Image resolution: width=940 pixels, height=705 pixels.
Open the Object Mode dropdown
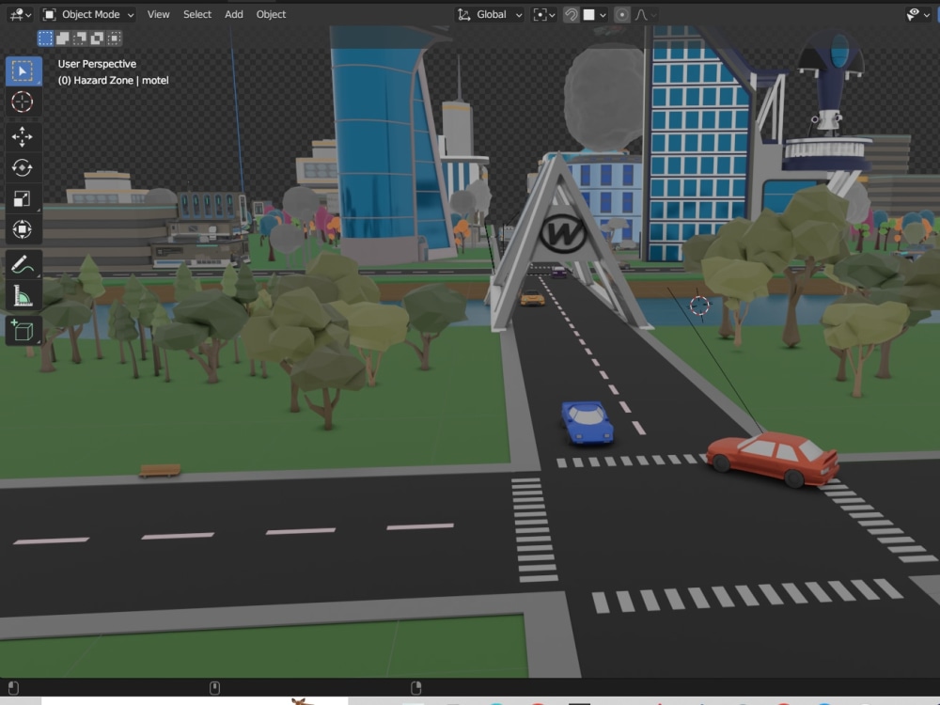click(x=87, y=14)
